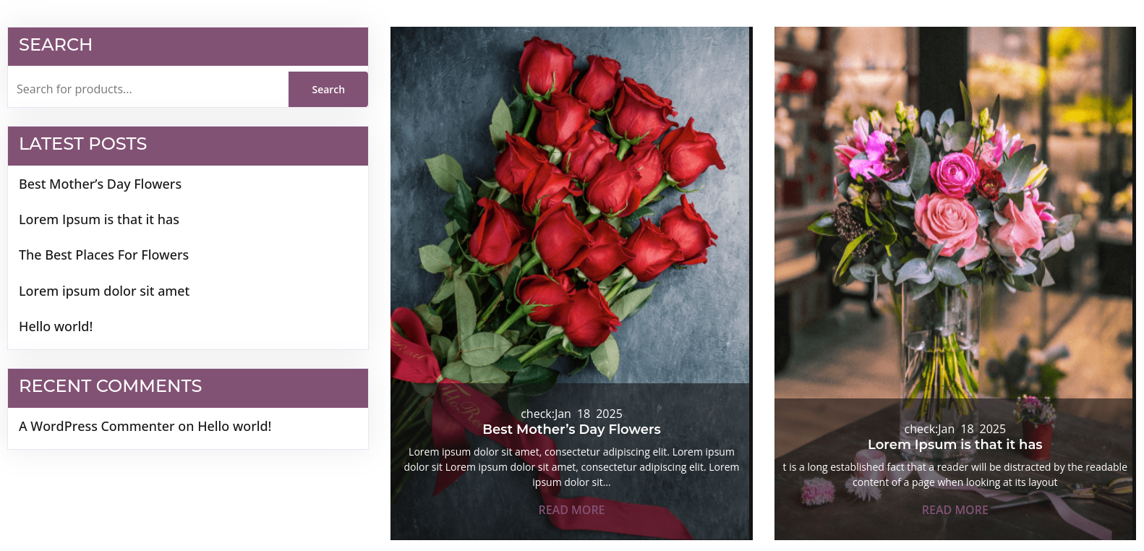1144x551 pixels.
Task: Open Lorem Ipsum is that it has sidebar link
Action: pos(98,219)
